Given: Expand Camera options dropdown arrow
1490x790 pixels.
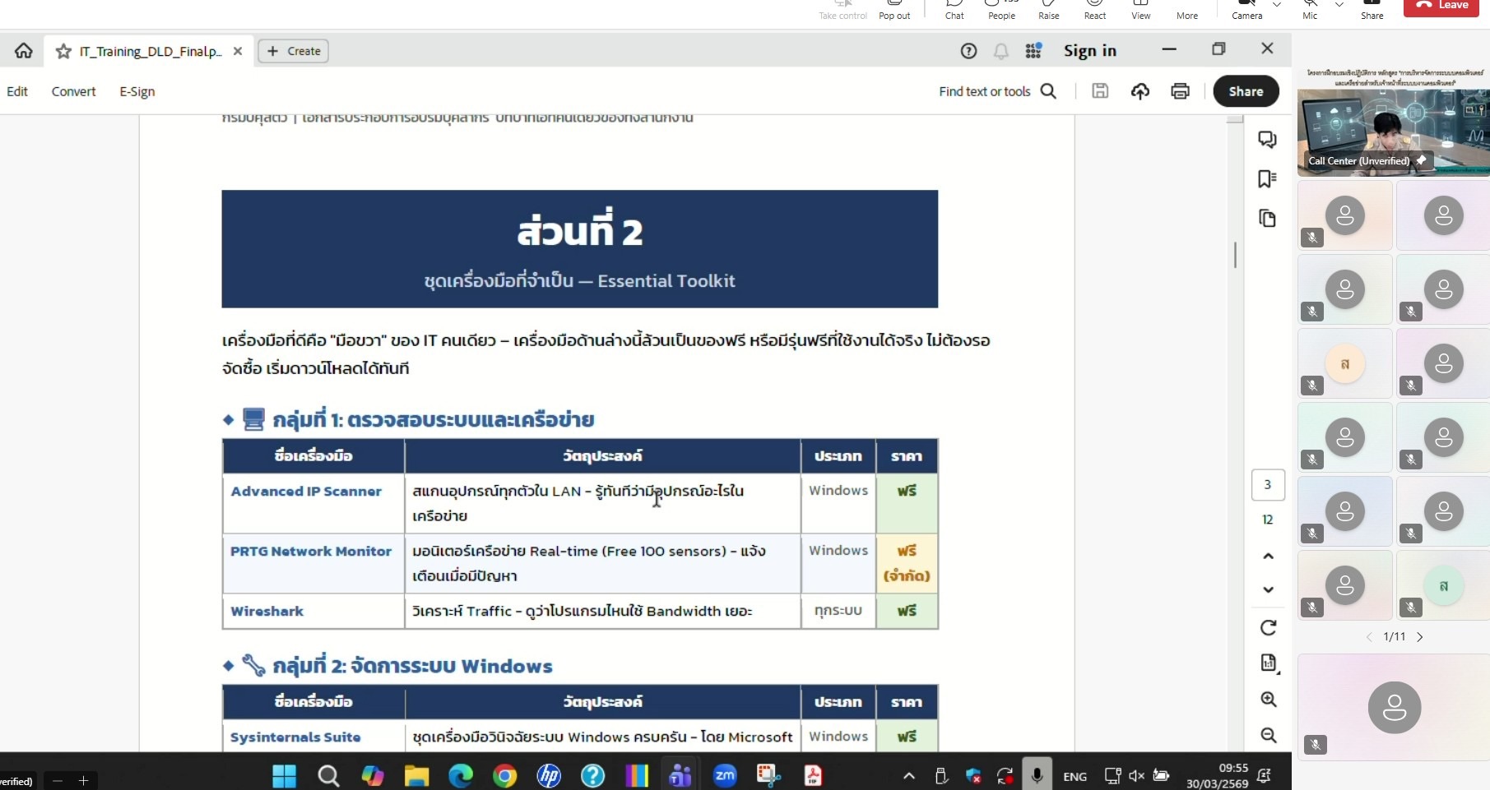Looking at the screenshot, I should pyautogui.click(x=1277, y=5).
